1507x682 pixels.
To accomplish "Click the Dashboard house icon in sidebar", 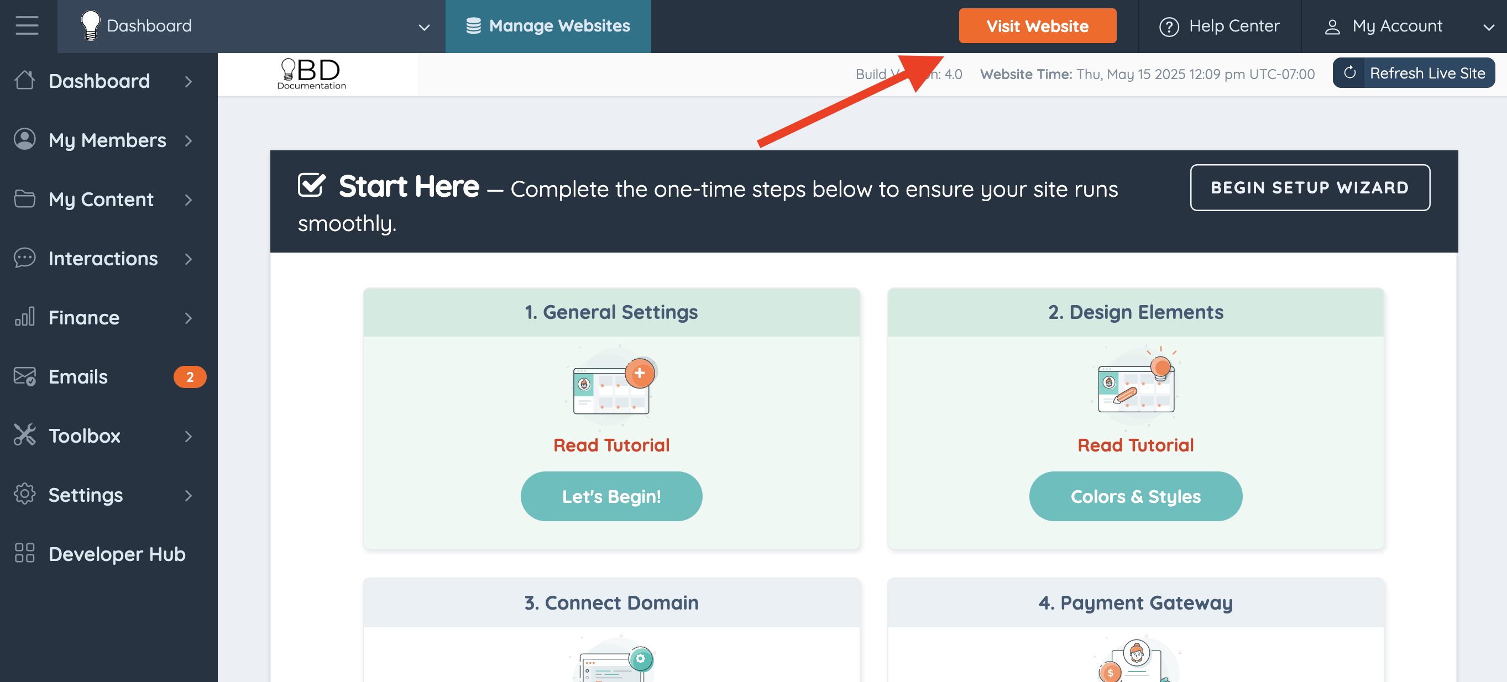I will pos(24,81).
